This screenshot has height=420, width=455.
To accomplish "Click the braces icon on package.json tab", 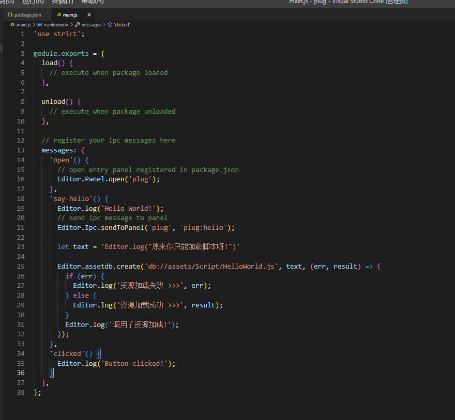I will pos(10,15).
